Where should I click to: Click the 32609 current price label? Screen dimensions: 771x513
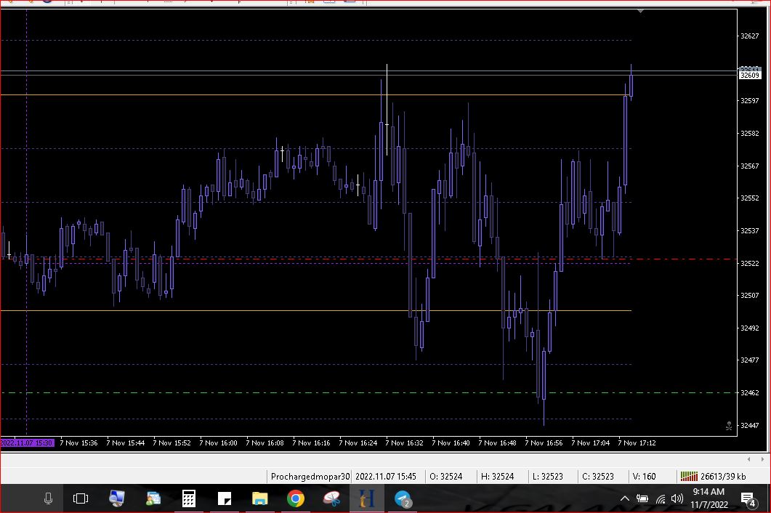(749, 75)
